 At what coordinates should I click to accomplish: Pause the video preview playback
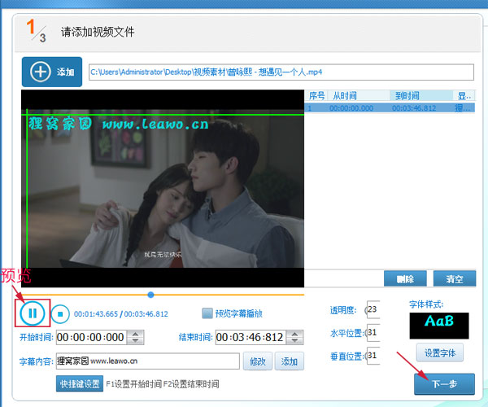pyautogui.click(x=33, y=313)
